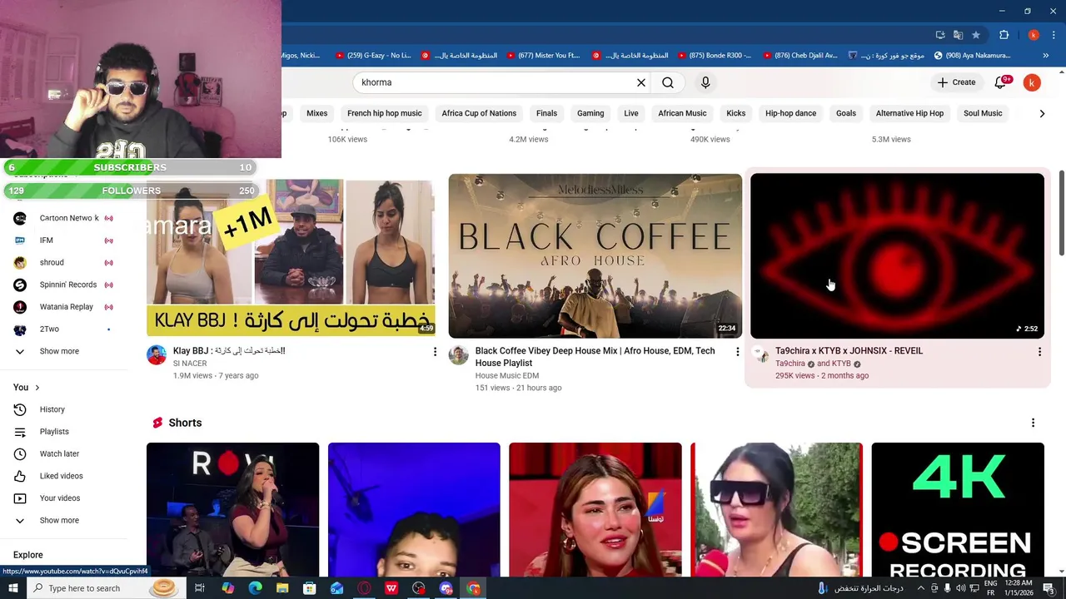Expand the You section chevron

pyautogui.click(x=37, y=388)
